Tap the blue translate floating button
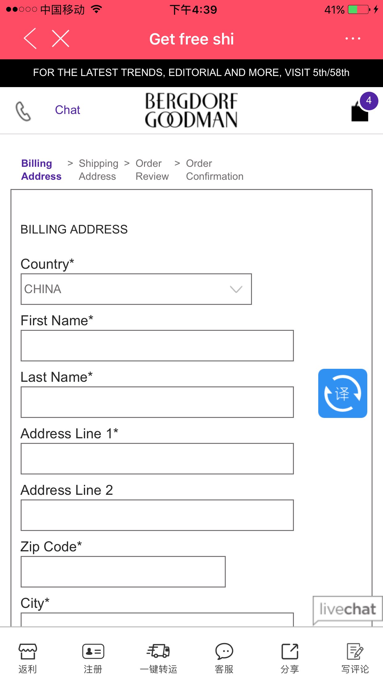The height and width of the screenshot is (682, 383). 343,393
